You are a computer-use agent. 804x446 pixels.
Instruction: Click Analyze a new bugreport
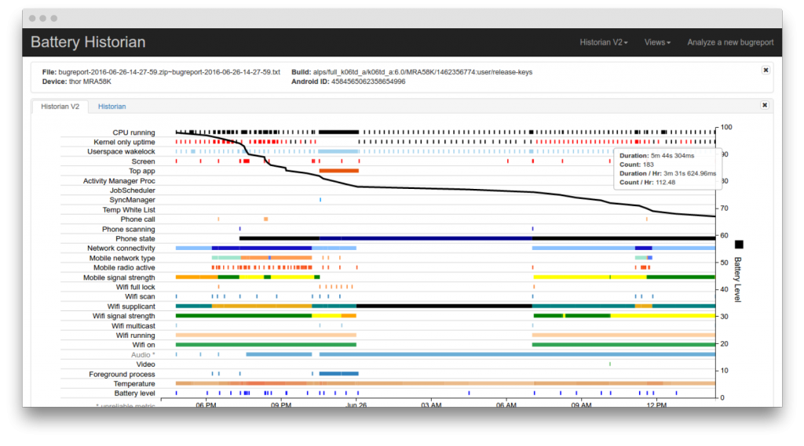tap(729, 42)
